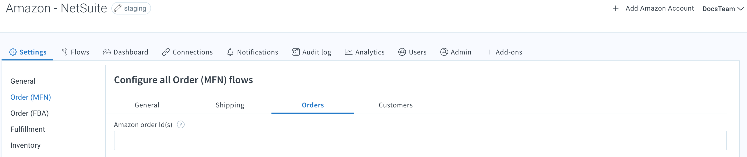Click the Configure all Order (MFN) flows heading
The width and height of the screenshot is (747, 157).
point(184,80)
